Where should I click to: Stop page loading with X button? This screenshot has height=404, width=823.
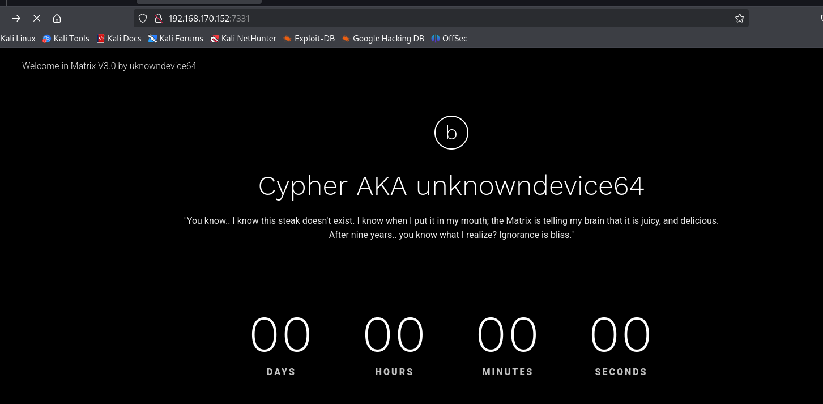coord(37,18)
